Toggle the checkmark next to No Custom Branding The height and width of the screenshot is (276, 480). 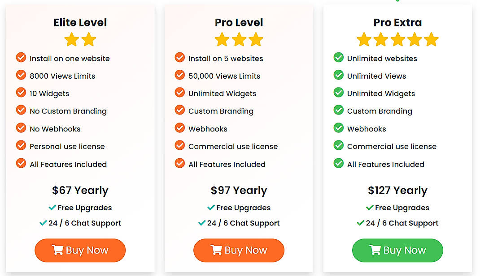21,111
